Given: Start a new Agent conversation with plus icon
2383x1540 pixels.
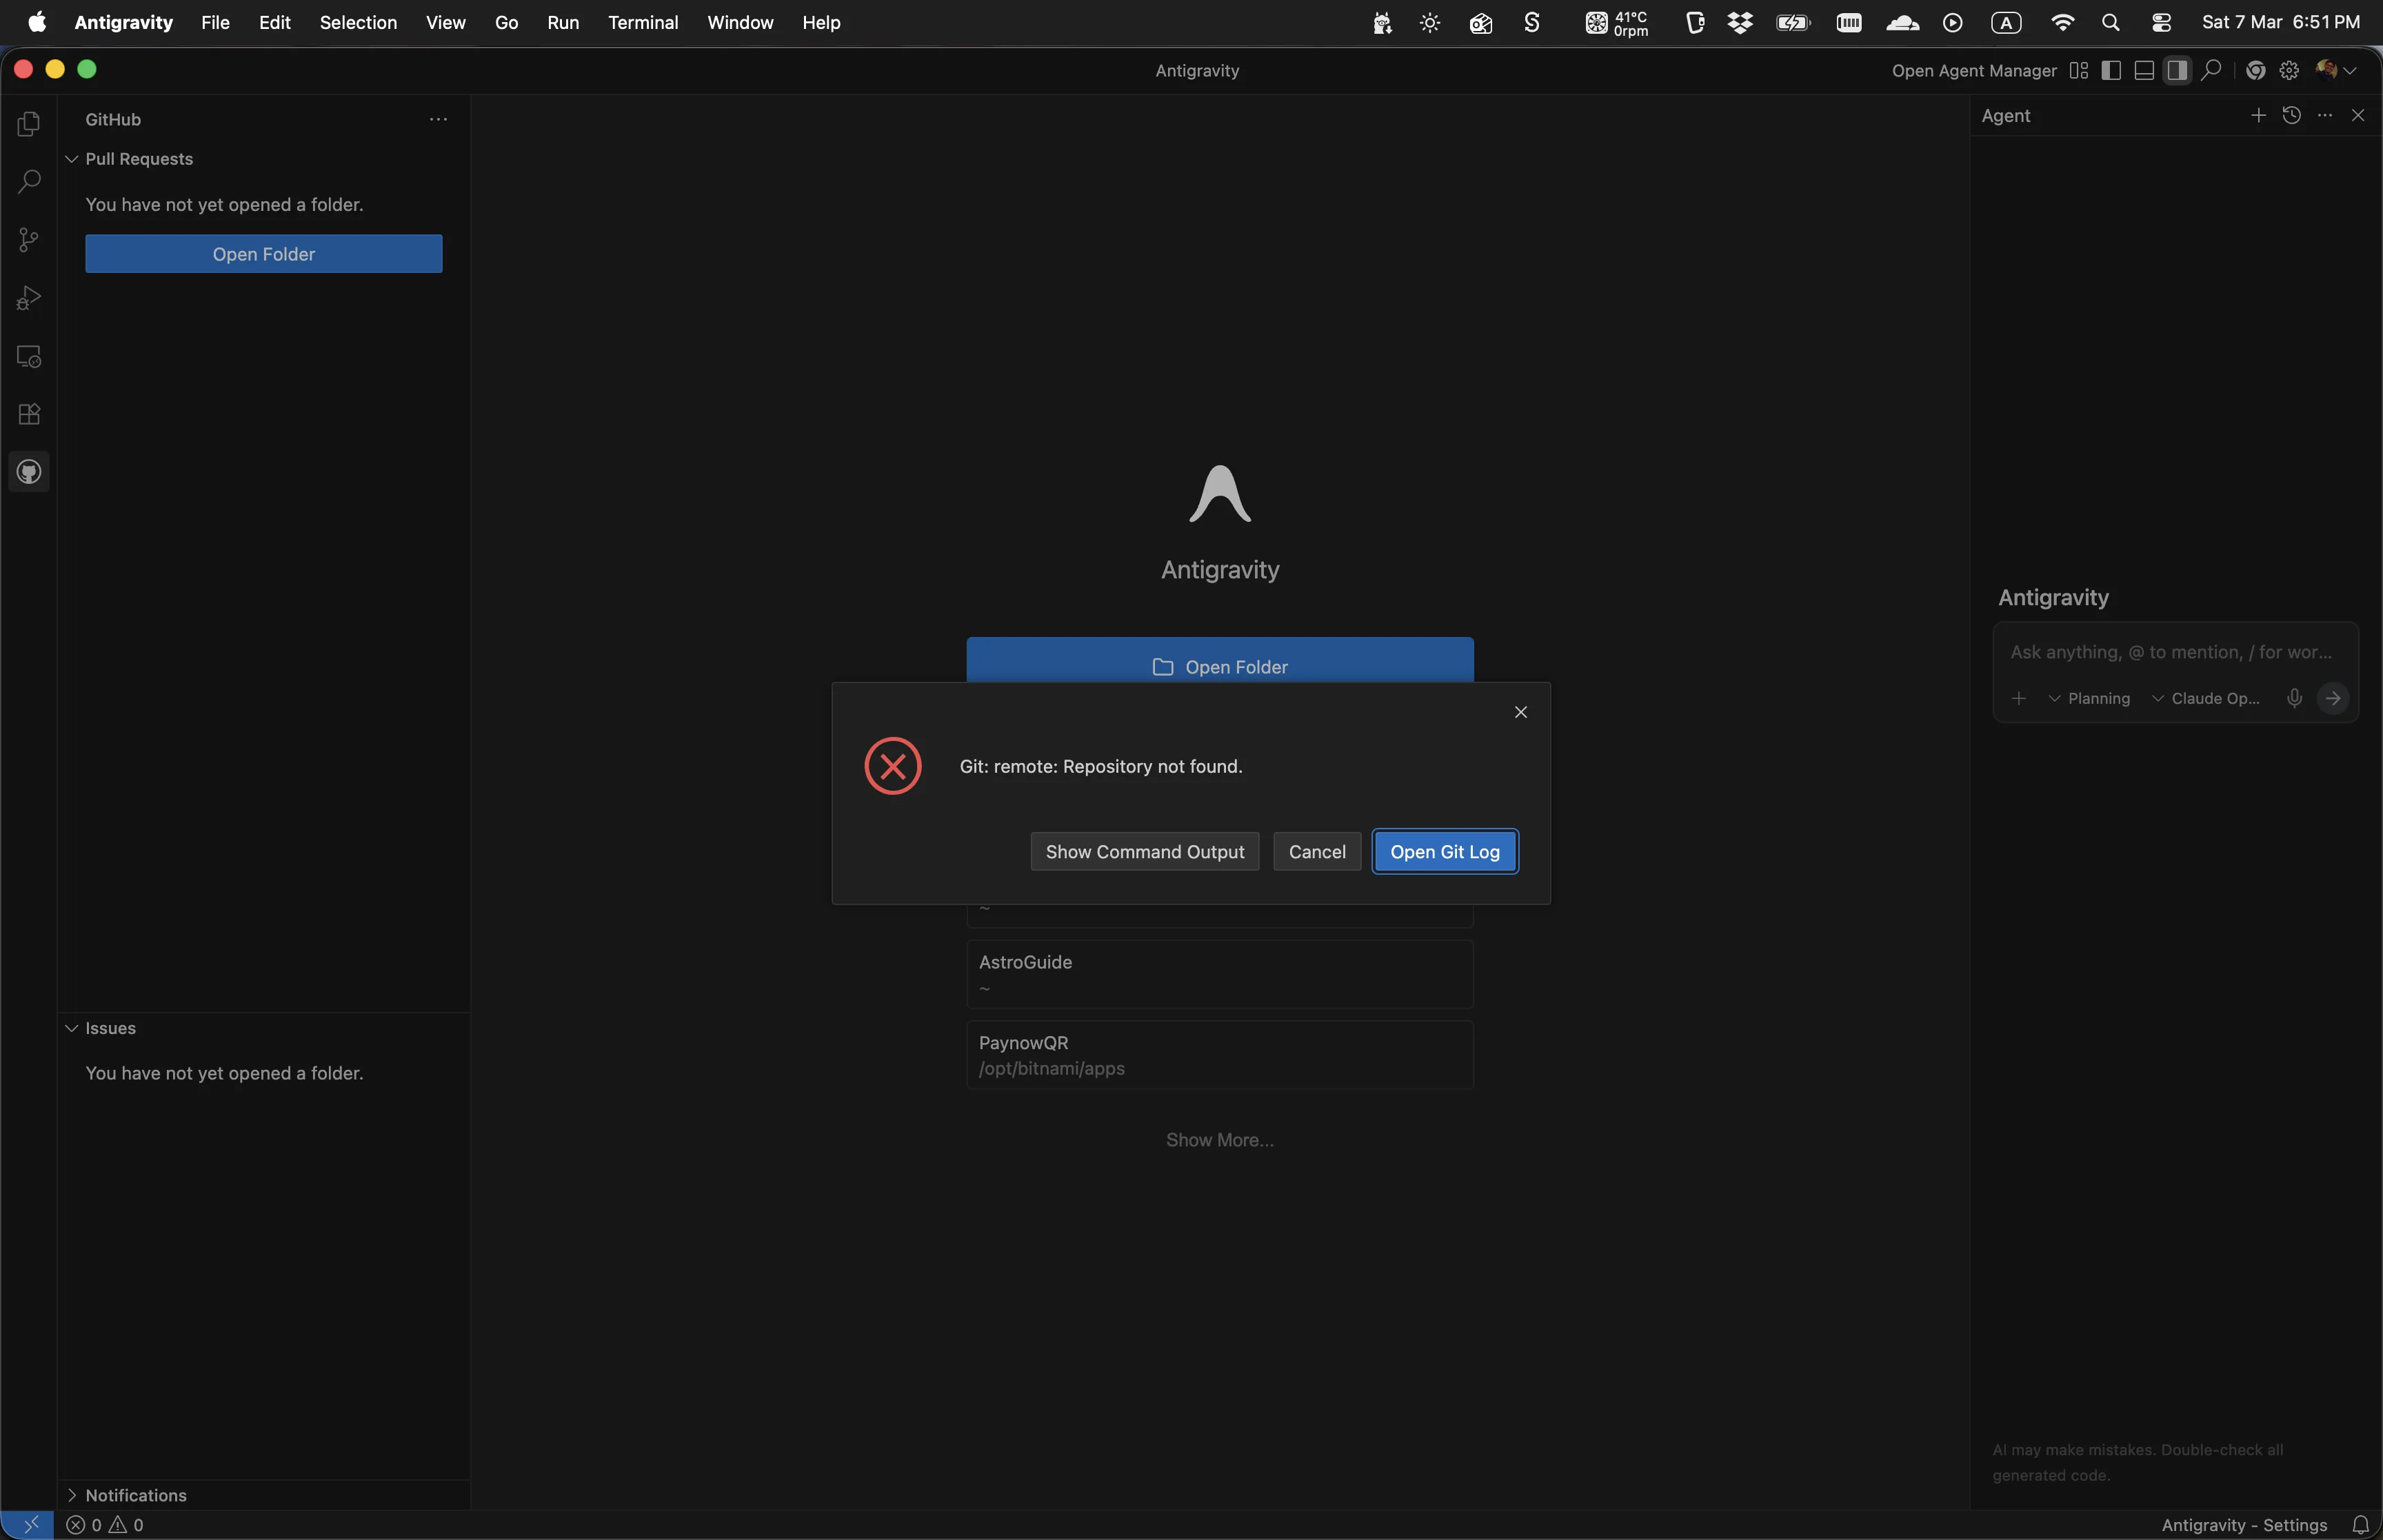Looking at the screenshot, I should tap(2258, 116).
